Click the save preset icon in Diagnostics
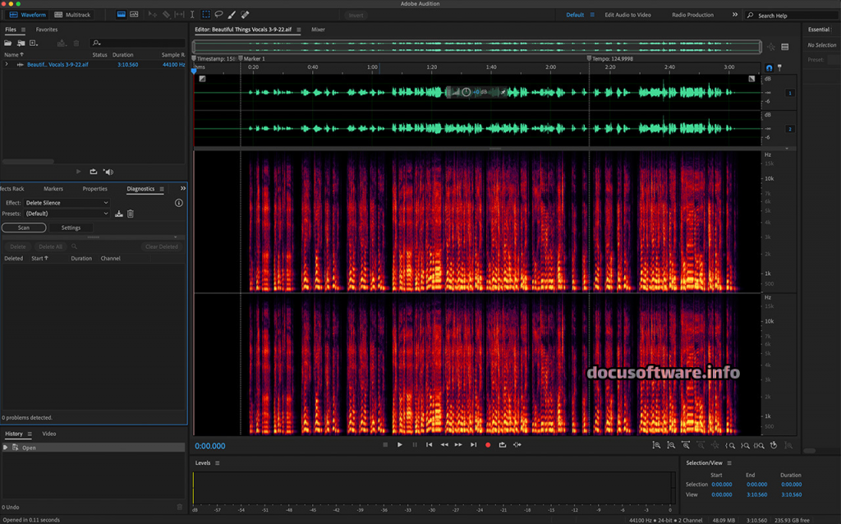 pos(119,214)
